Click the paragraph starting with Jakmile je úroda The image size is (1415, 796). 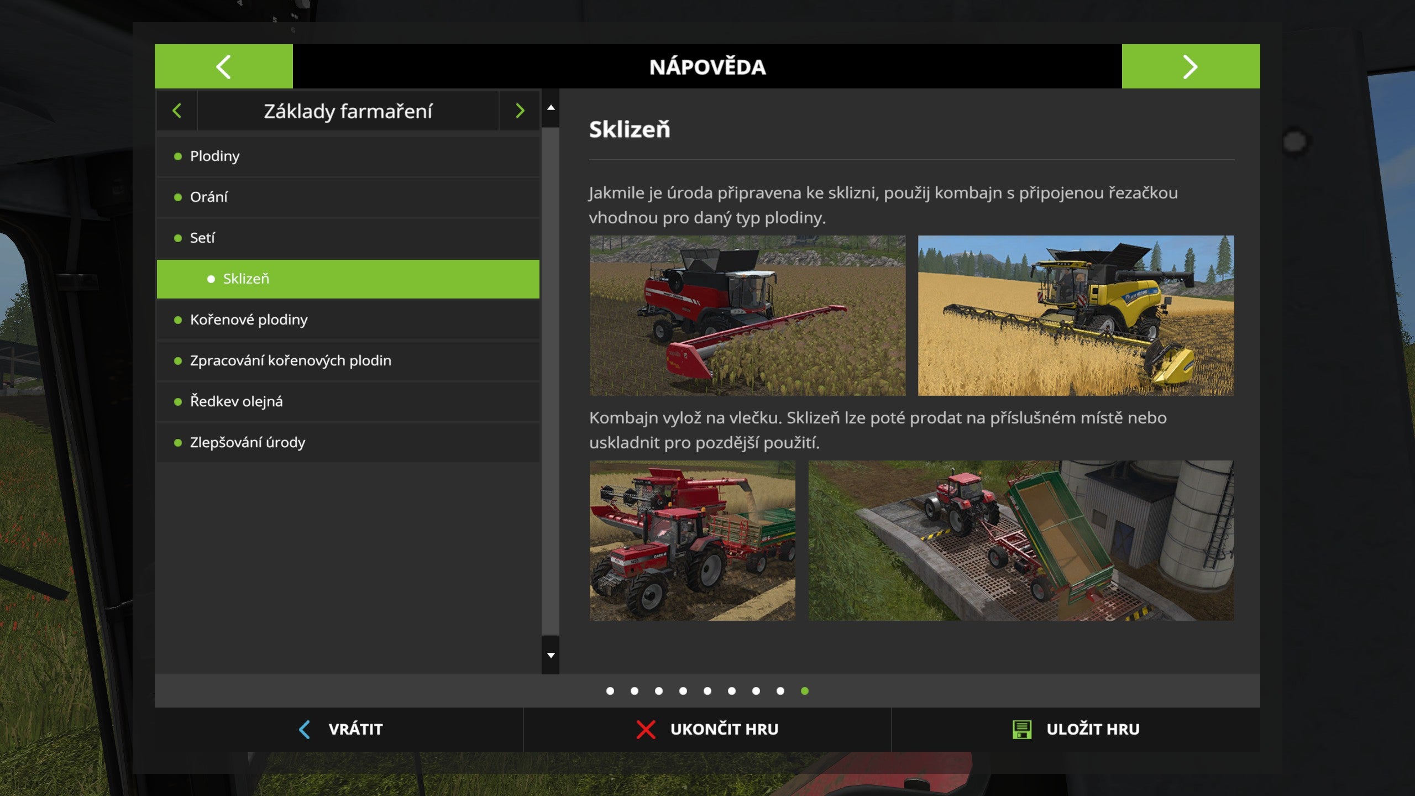(883, 205)
